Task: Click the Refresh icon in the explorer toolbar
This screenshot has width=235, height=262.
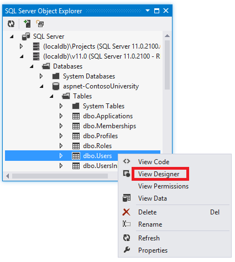Action: pyautogui.click(x=11, y=24)
